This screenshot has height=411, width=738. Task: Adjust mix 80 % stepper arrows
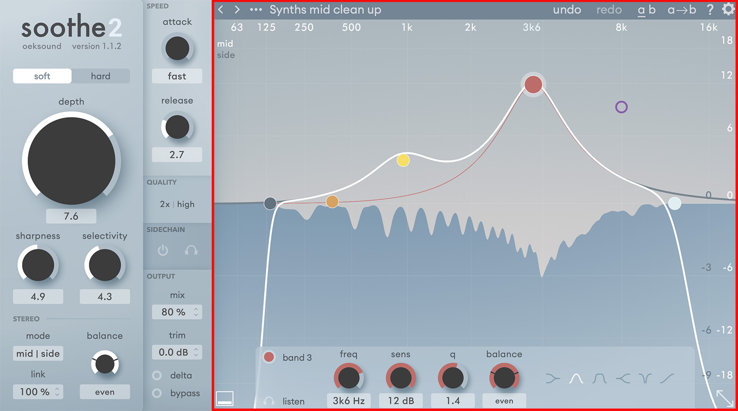pyautogui.click(x=196, y=312)
